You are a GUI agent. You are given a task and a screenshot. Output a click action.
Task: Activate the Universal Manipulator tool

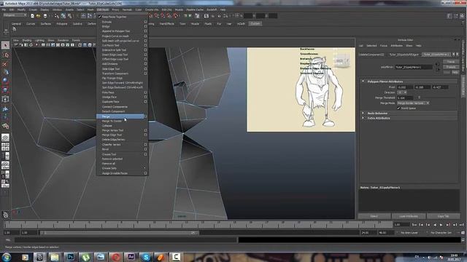5,99
